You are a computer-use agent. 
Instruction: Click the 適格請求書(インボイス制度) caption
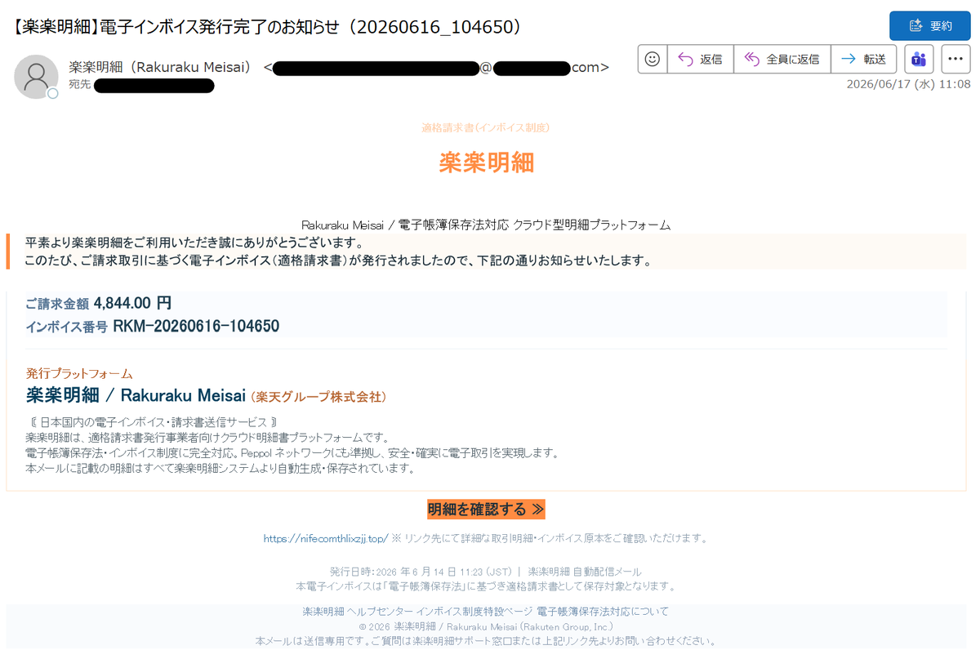point(485,127)
